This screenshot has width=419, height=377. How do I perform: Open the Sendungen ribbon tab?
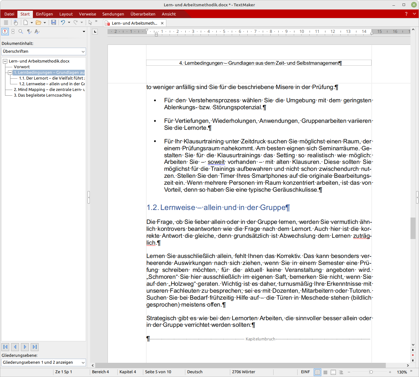coord(113,14)
